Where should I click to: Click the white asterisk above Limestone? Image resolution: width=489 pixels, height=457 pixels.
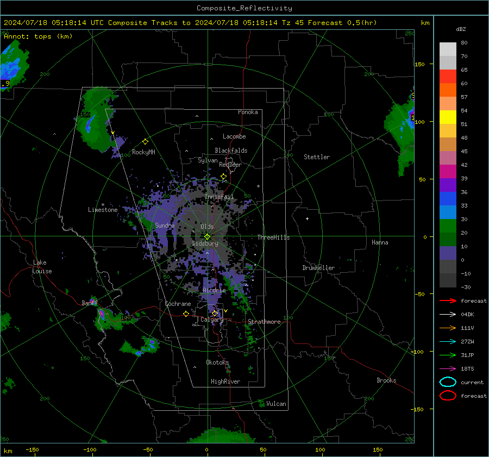click(103, 205)
